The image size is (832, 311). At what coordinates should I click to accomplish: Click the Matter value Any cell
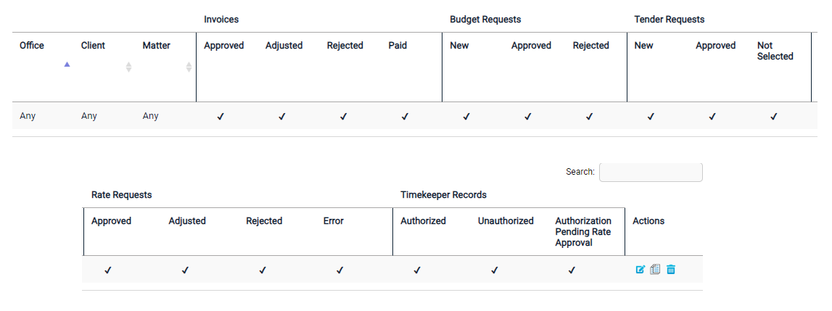click(x=150, y=116)
